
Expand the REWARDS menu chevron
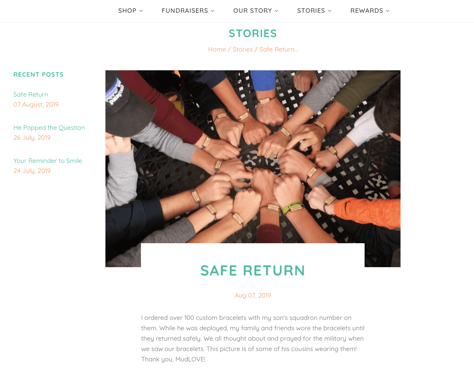[387, 11]
